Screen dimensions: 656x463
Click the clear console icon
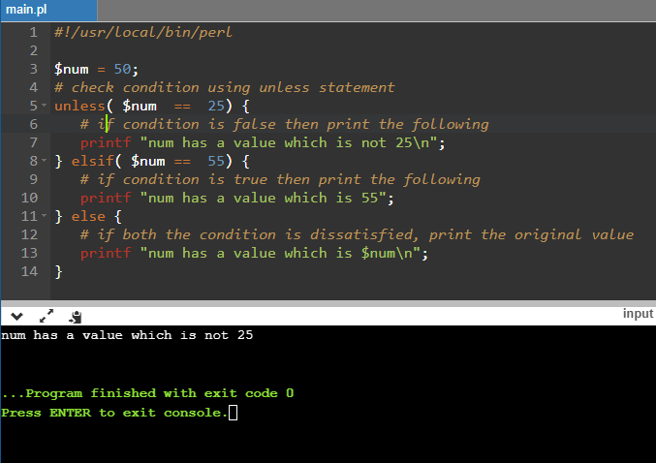76,317
